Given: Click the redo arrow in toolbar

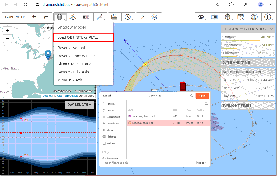Looking at the screenshot, I should (x=46, y=17).
